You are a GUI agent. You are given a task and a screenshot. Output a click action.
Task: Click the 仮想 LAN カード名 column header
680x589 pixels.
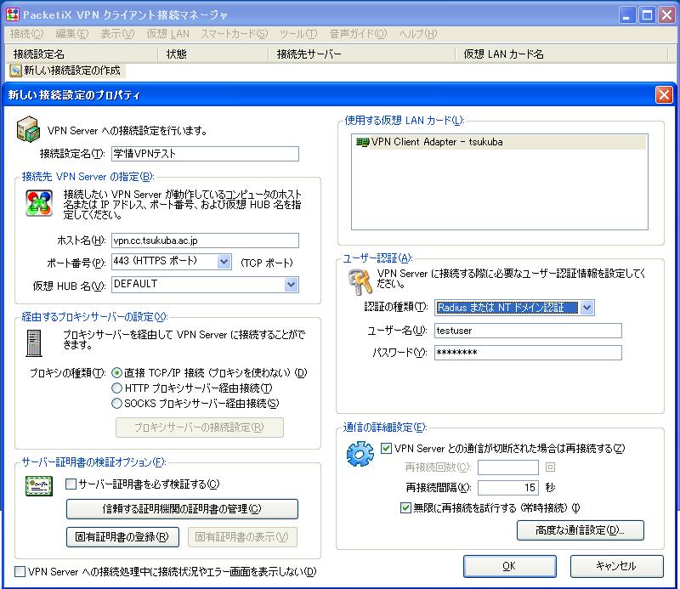562,54
